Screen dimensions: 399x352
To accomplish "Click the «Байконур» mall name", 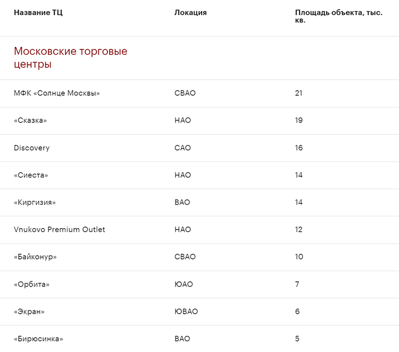I will click(x=35, y=257).
